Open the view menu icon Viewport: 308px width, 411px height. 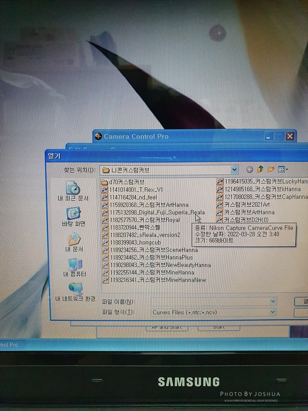pyautogui.click(x=283, y=170)
